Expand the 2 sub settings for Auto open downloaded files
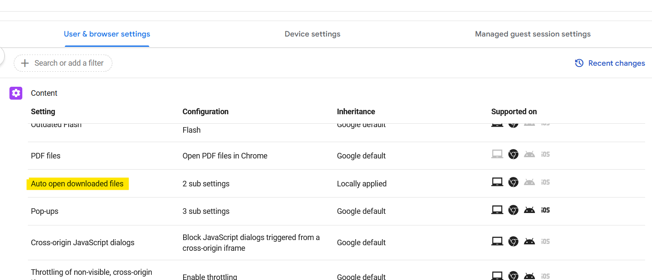652x280 pixels. 206,183
